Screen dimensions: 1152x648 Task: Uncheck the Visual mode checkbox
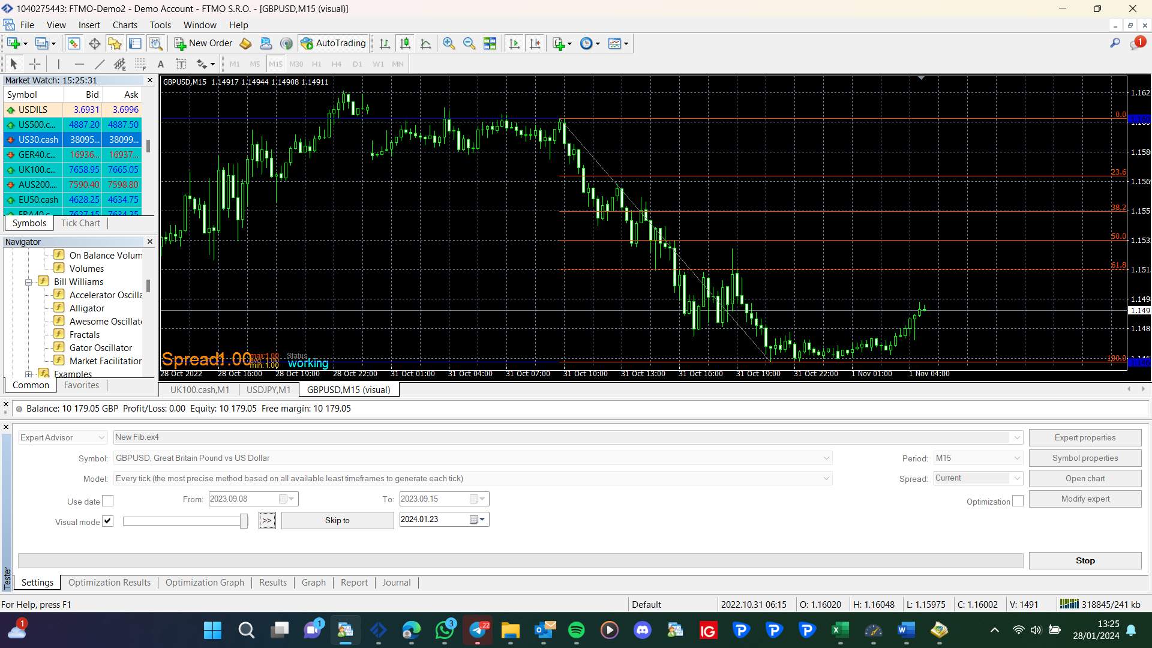coord(107,521)
